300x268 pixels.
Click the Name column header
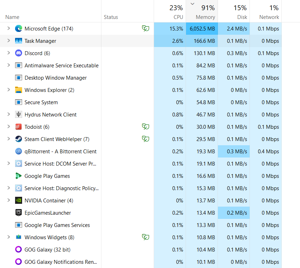click(x=13, y=17)
